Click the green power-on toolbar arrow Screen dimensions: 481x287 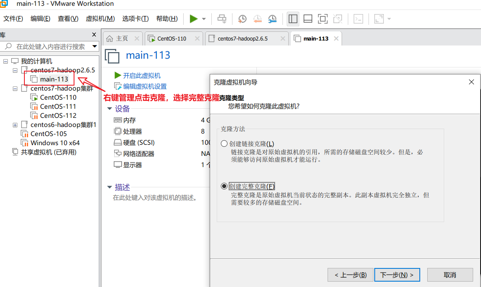click(x=193, y=19)
